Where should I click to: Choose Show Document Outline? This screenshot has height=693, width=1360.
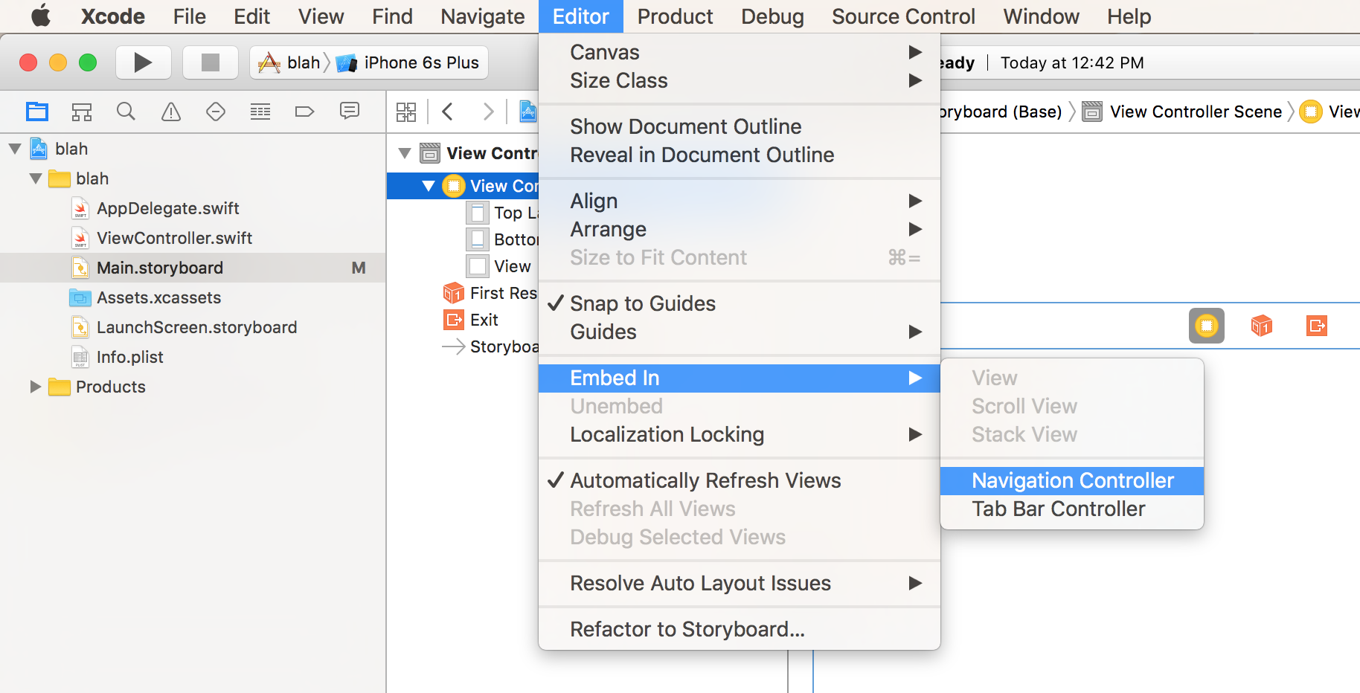740,126
